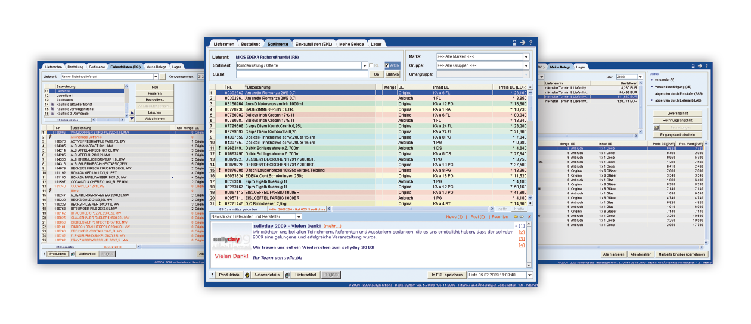
Task: Open the Gruppe dropdown list
Action: tap(526, 65)
